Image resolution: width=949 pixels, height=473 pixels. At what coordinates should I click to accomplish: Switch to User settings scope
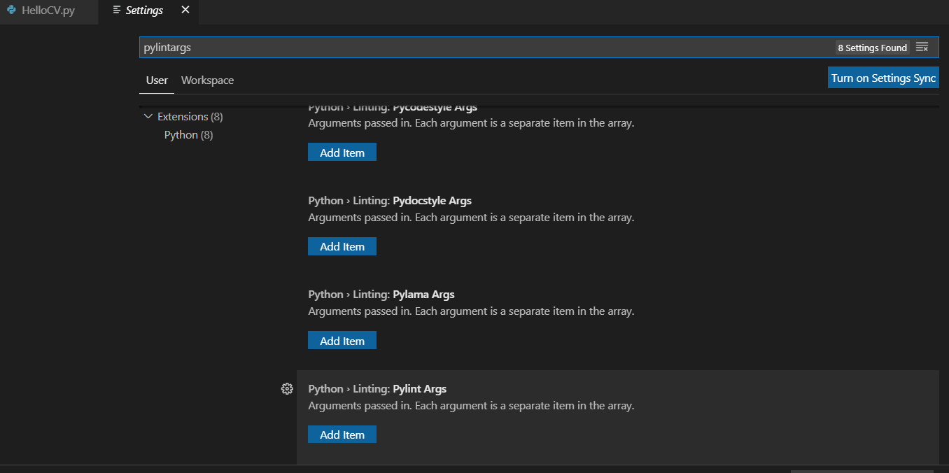[157, 80]
